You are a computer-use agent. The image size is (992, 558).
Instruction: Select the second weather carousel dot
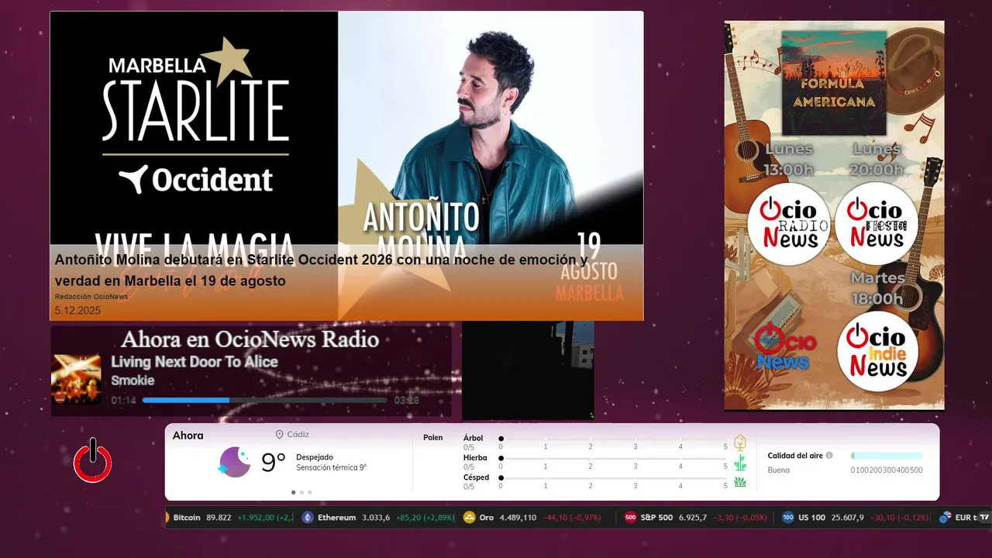coord(301,492)
